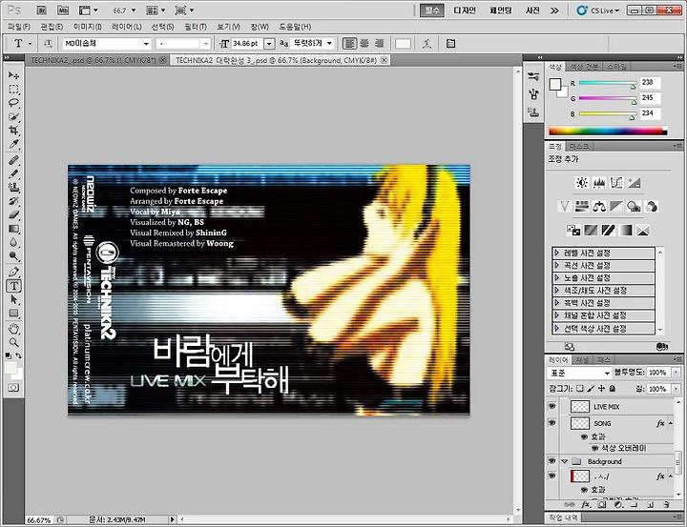Add a Color Balance adjustment
The height and width of the screenshot is (527, 687).
(x=599, y=206)
